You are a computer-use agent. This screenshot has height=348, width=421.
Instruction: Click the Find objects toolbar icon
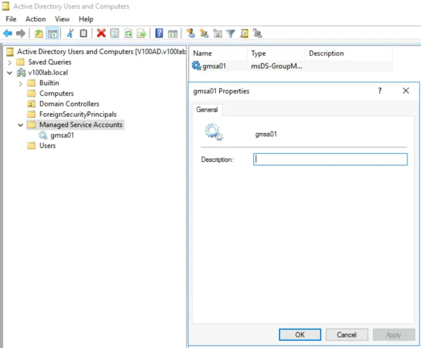244,34
